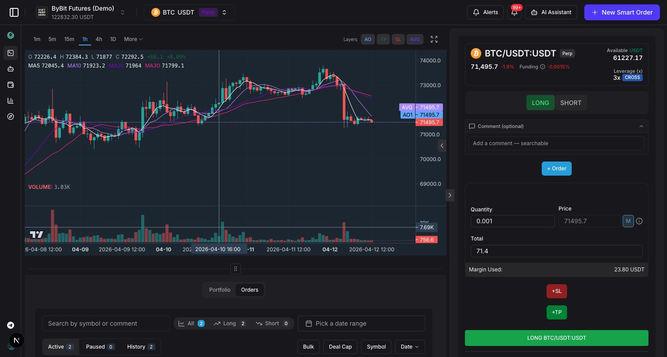
Task: Toggle the TP chart layer
Action: [383, 39]
